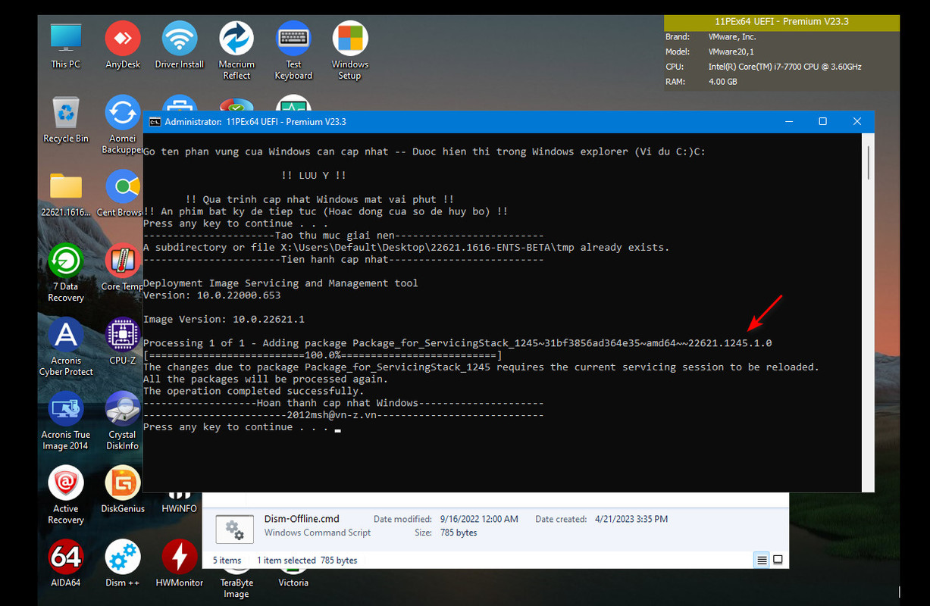Select the 22621.1616 folder on desktop
This screenshot has height=606, width=930.
[x=66, y=194]
